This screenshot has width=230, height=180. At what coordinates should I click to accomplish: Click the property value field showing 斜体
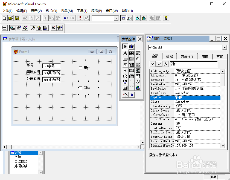[194, 64]
